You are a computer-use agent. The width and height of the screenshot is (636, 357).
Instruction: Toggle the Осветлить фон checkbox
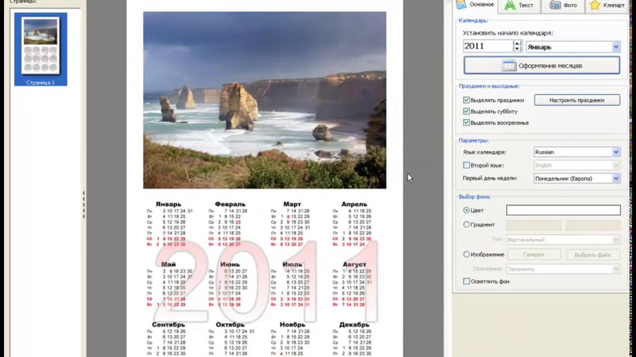[466, 281]
